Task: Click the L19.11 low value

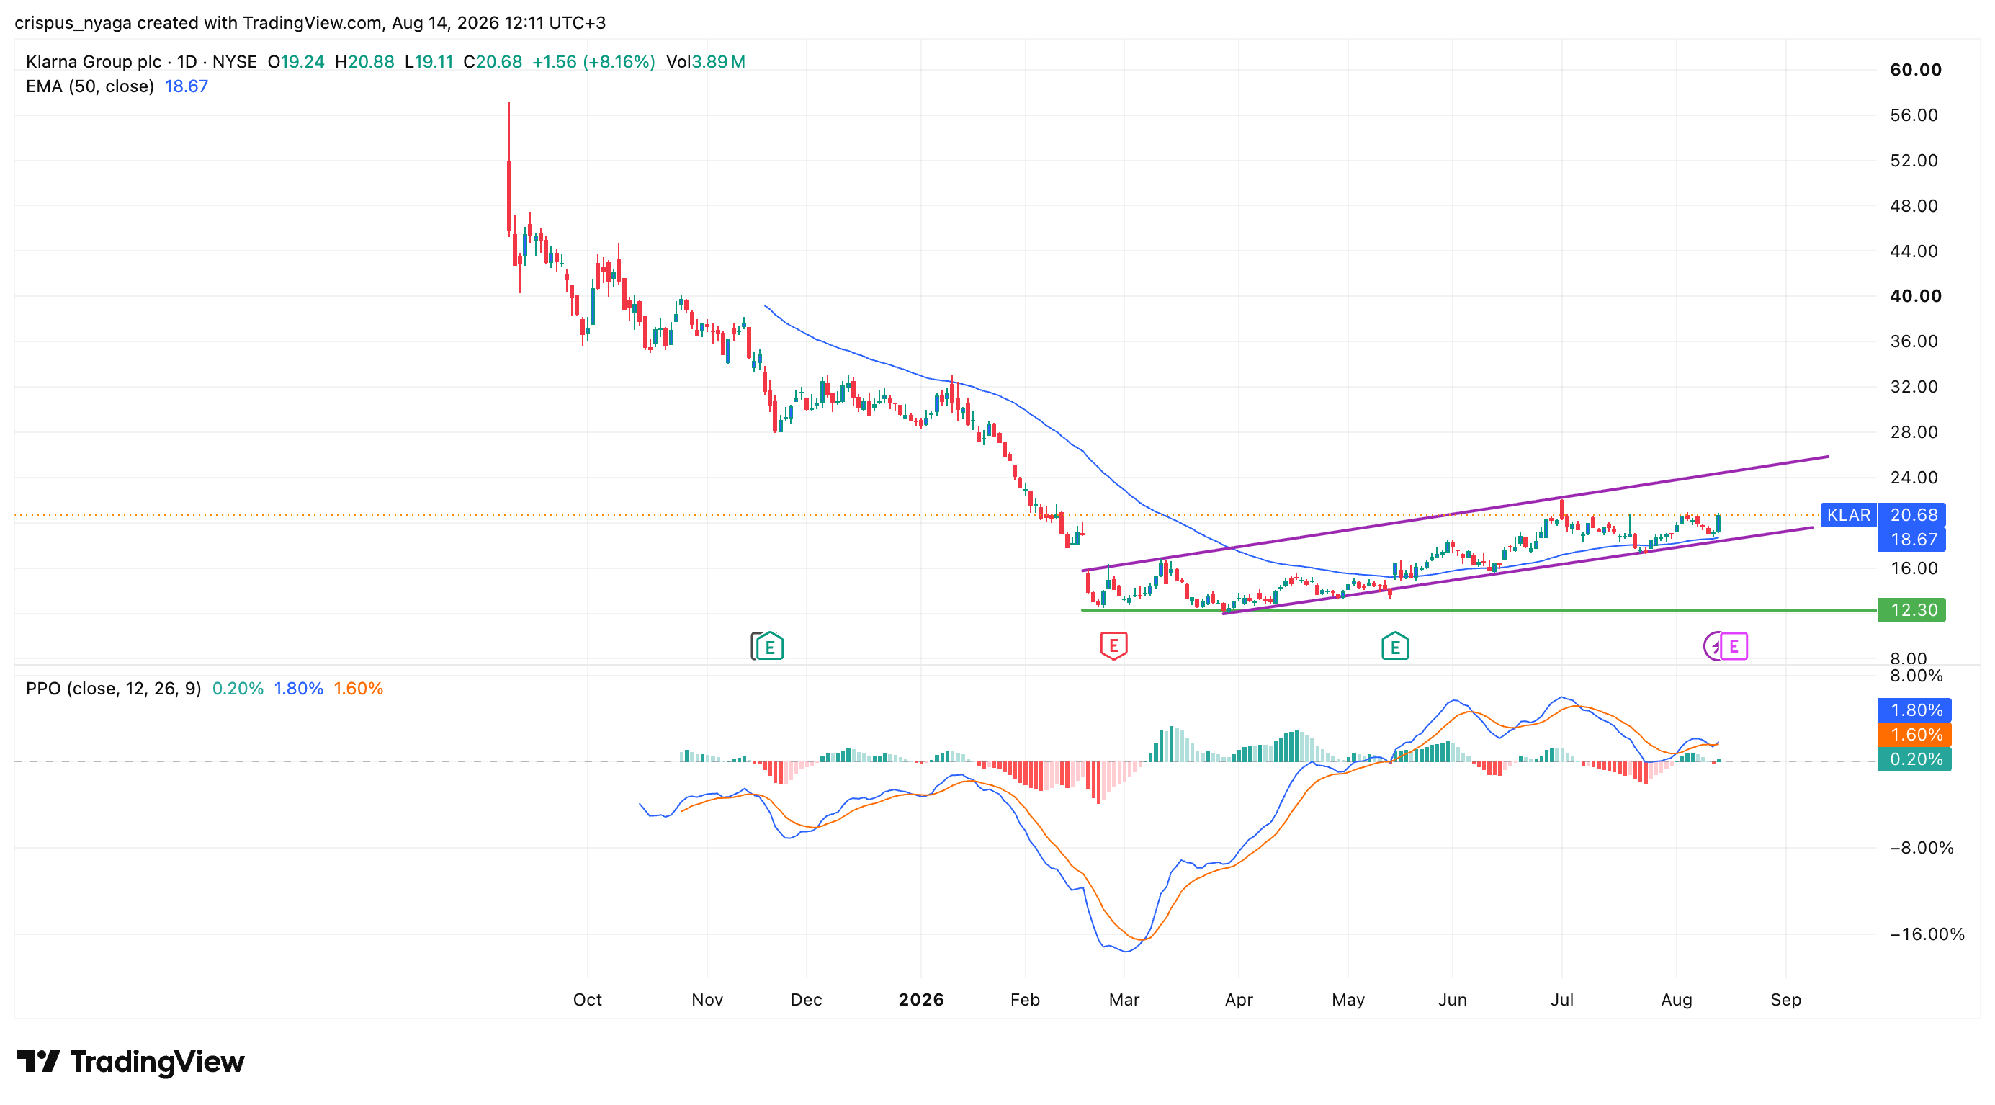Action: click(x=429, y=62)
